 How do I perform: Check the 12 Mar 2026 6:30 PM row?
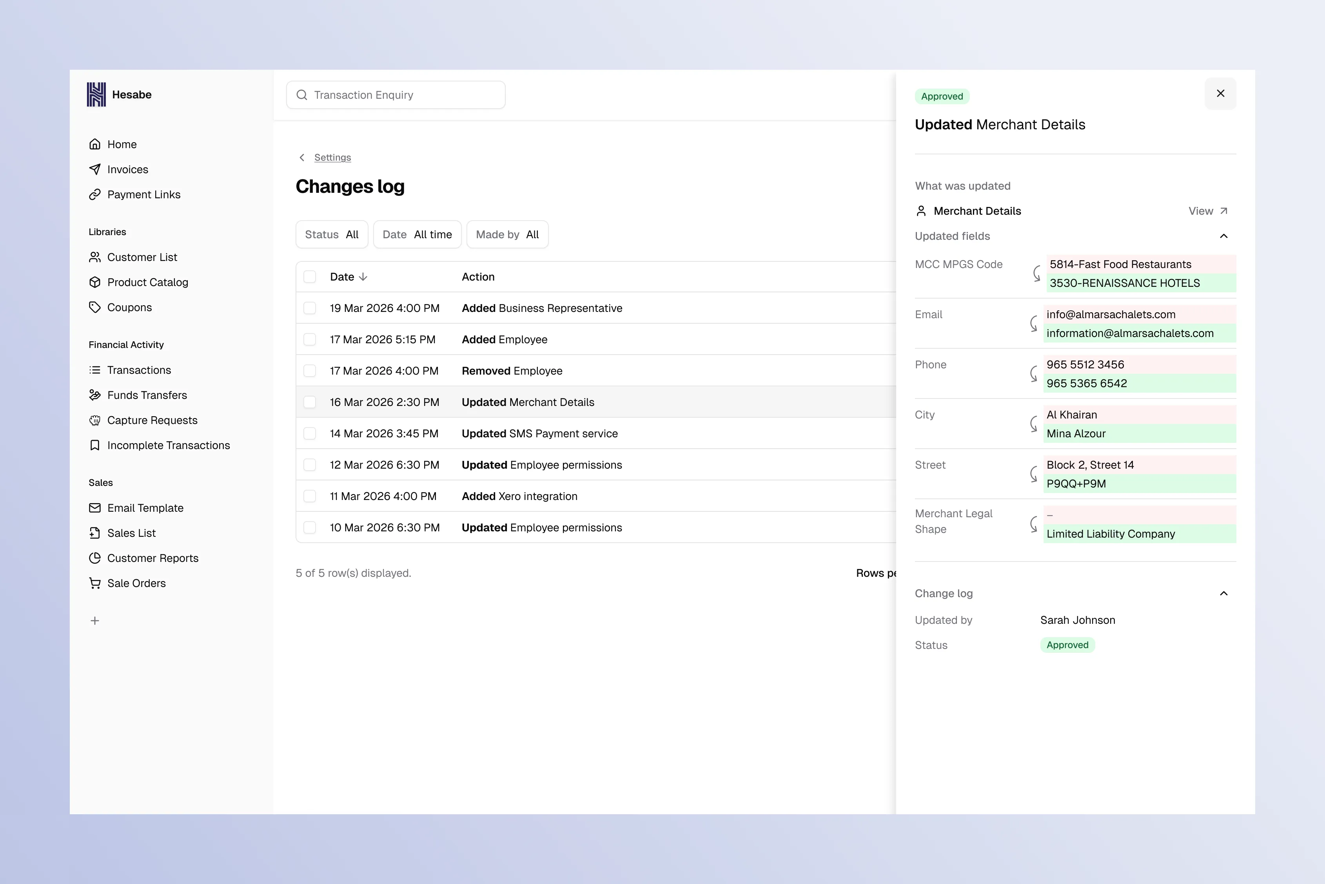coord(310,465)
